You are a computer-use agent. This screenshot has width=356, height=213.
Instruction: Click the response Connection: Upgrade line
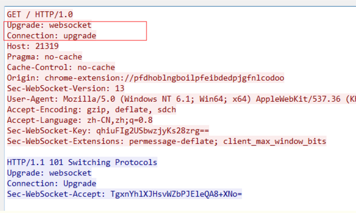51,183
